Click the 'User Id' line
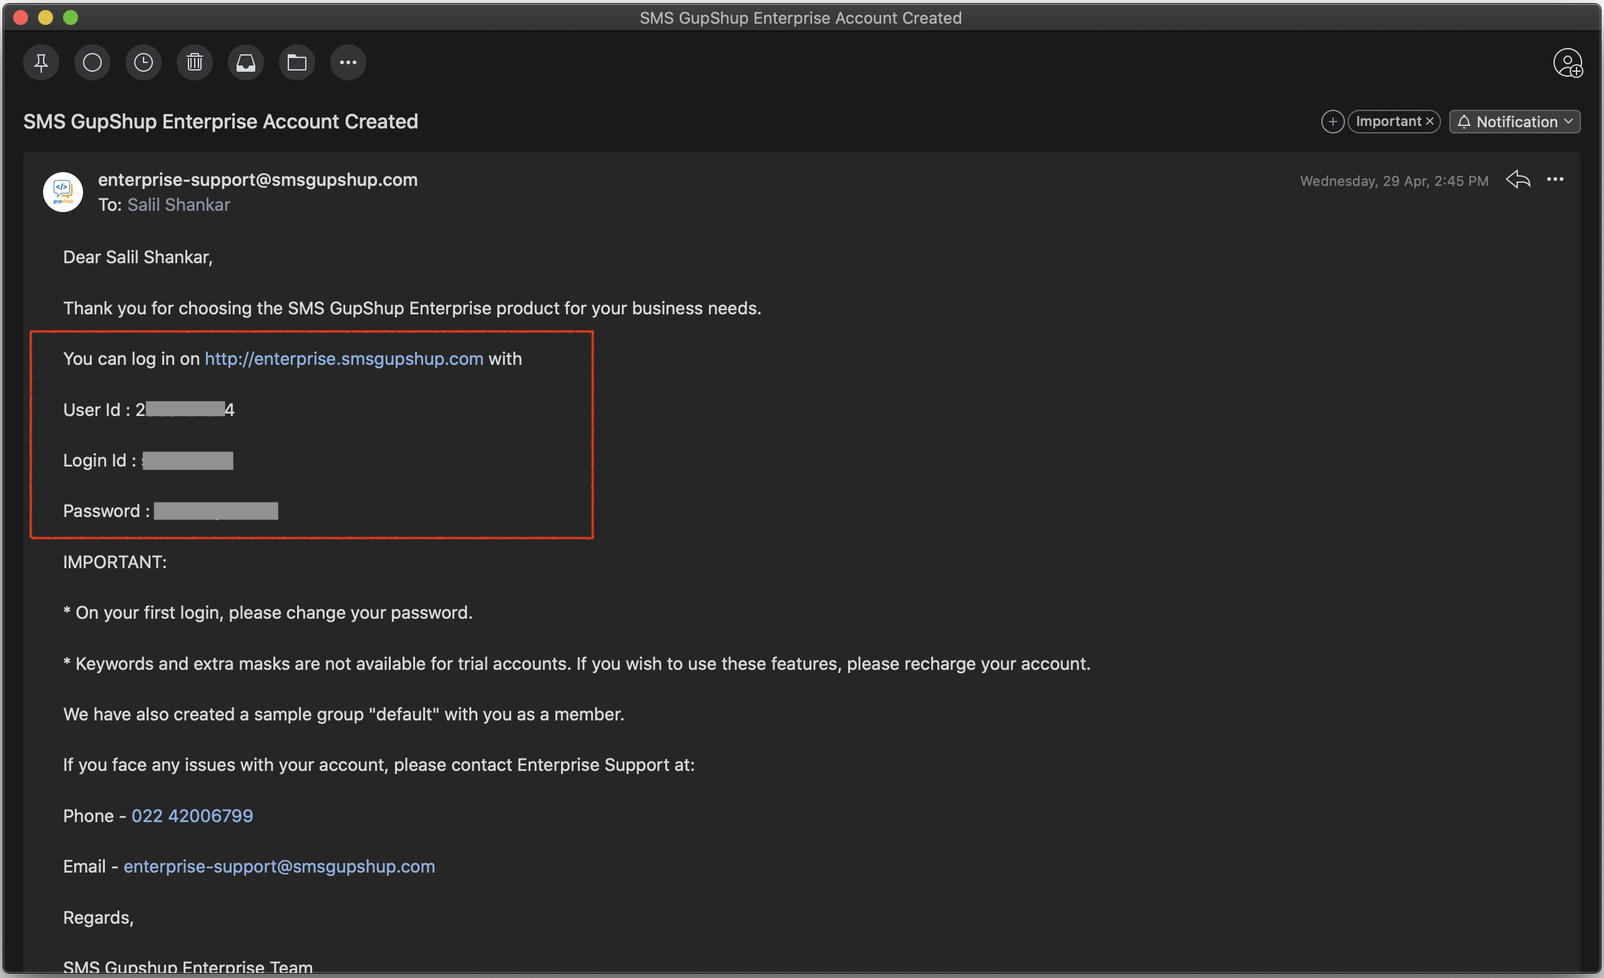Viewport: 1604px width, 978px height. coord(149,410)
